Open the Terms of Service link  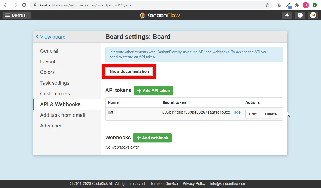tap(164, 184)
